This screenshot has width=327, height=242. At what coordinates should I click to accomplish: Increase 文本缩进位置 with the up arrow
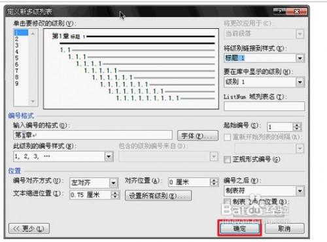[115, 193]
